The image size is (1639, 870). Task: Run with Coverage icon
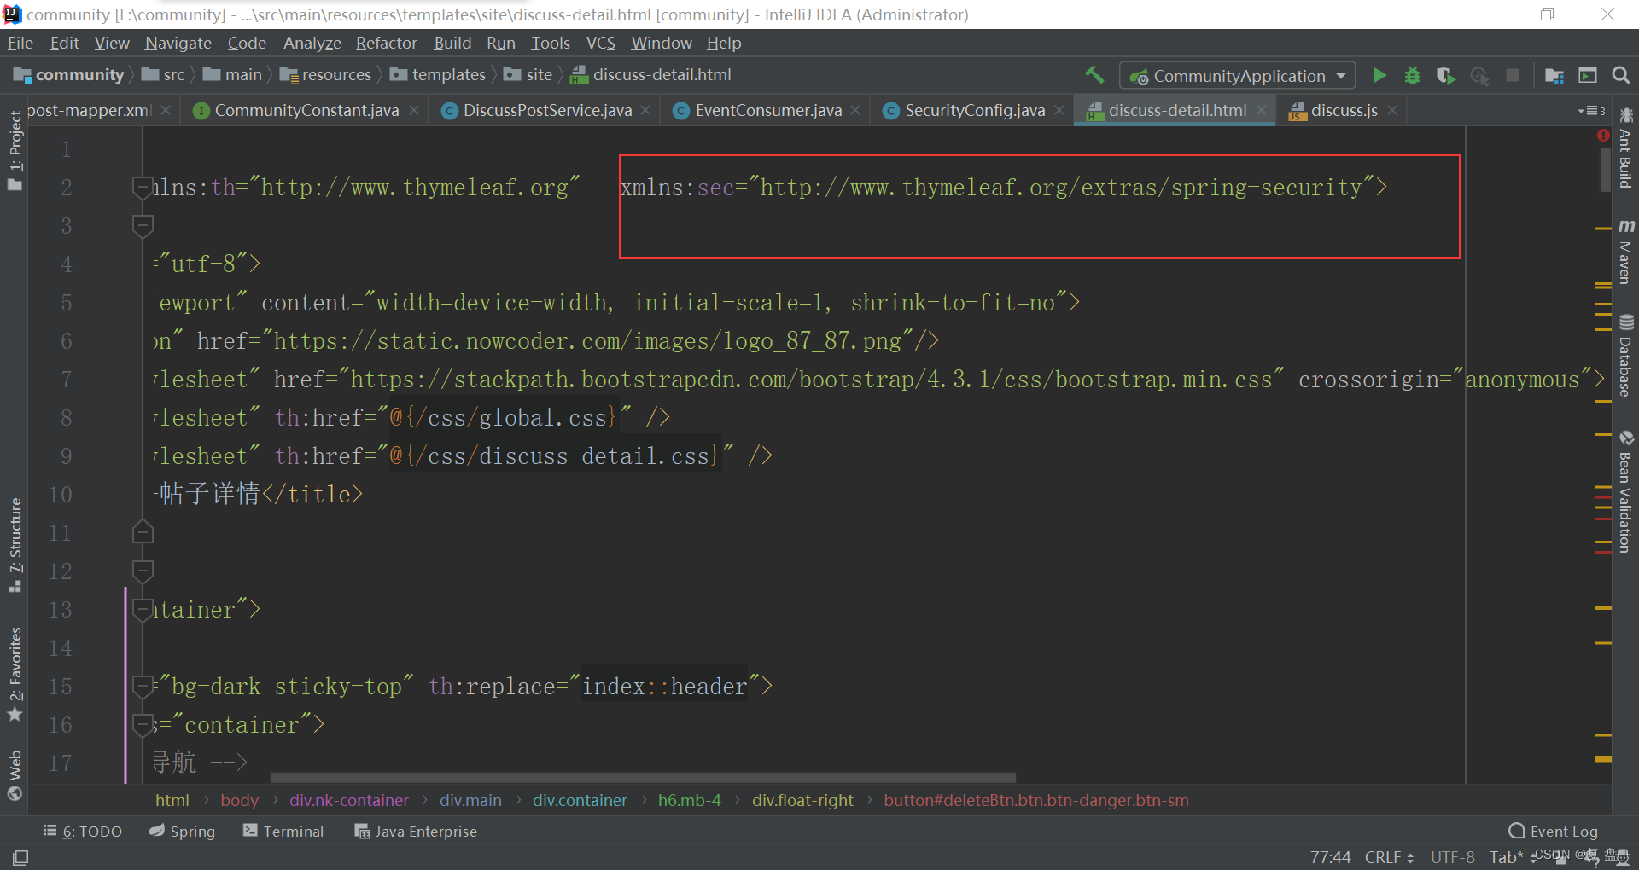[1445, 75]
